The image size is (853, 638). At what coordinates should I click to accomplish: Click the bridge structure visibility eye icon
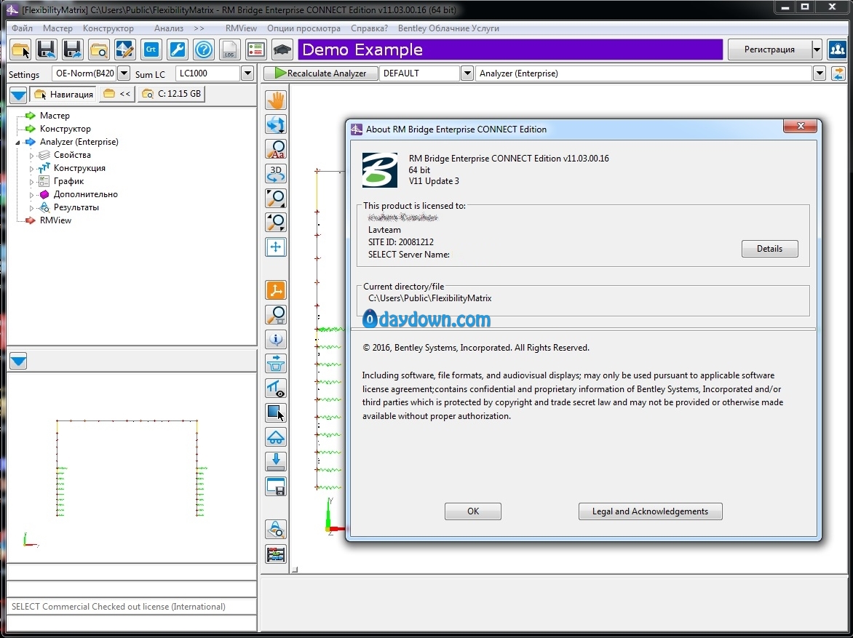(276, 388)
